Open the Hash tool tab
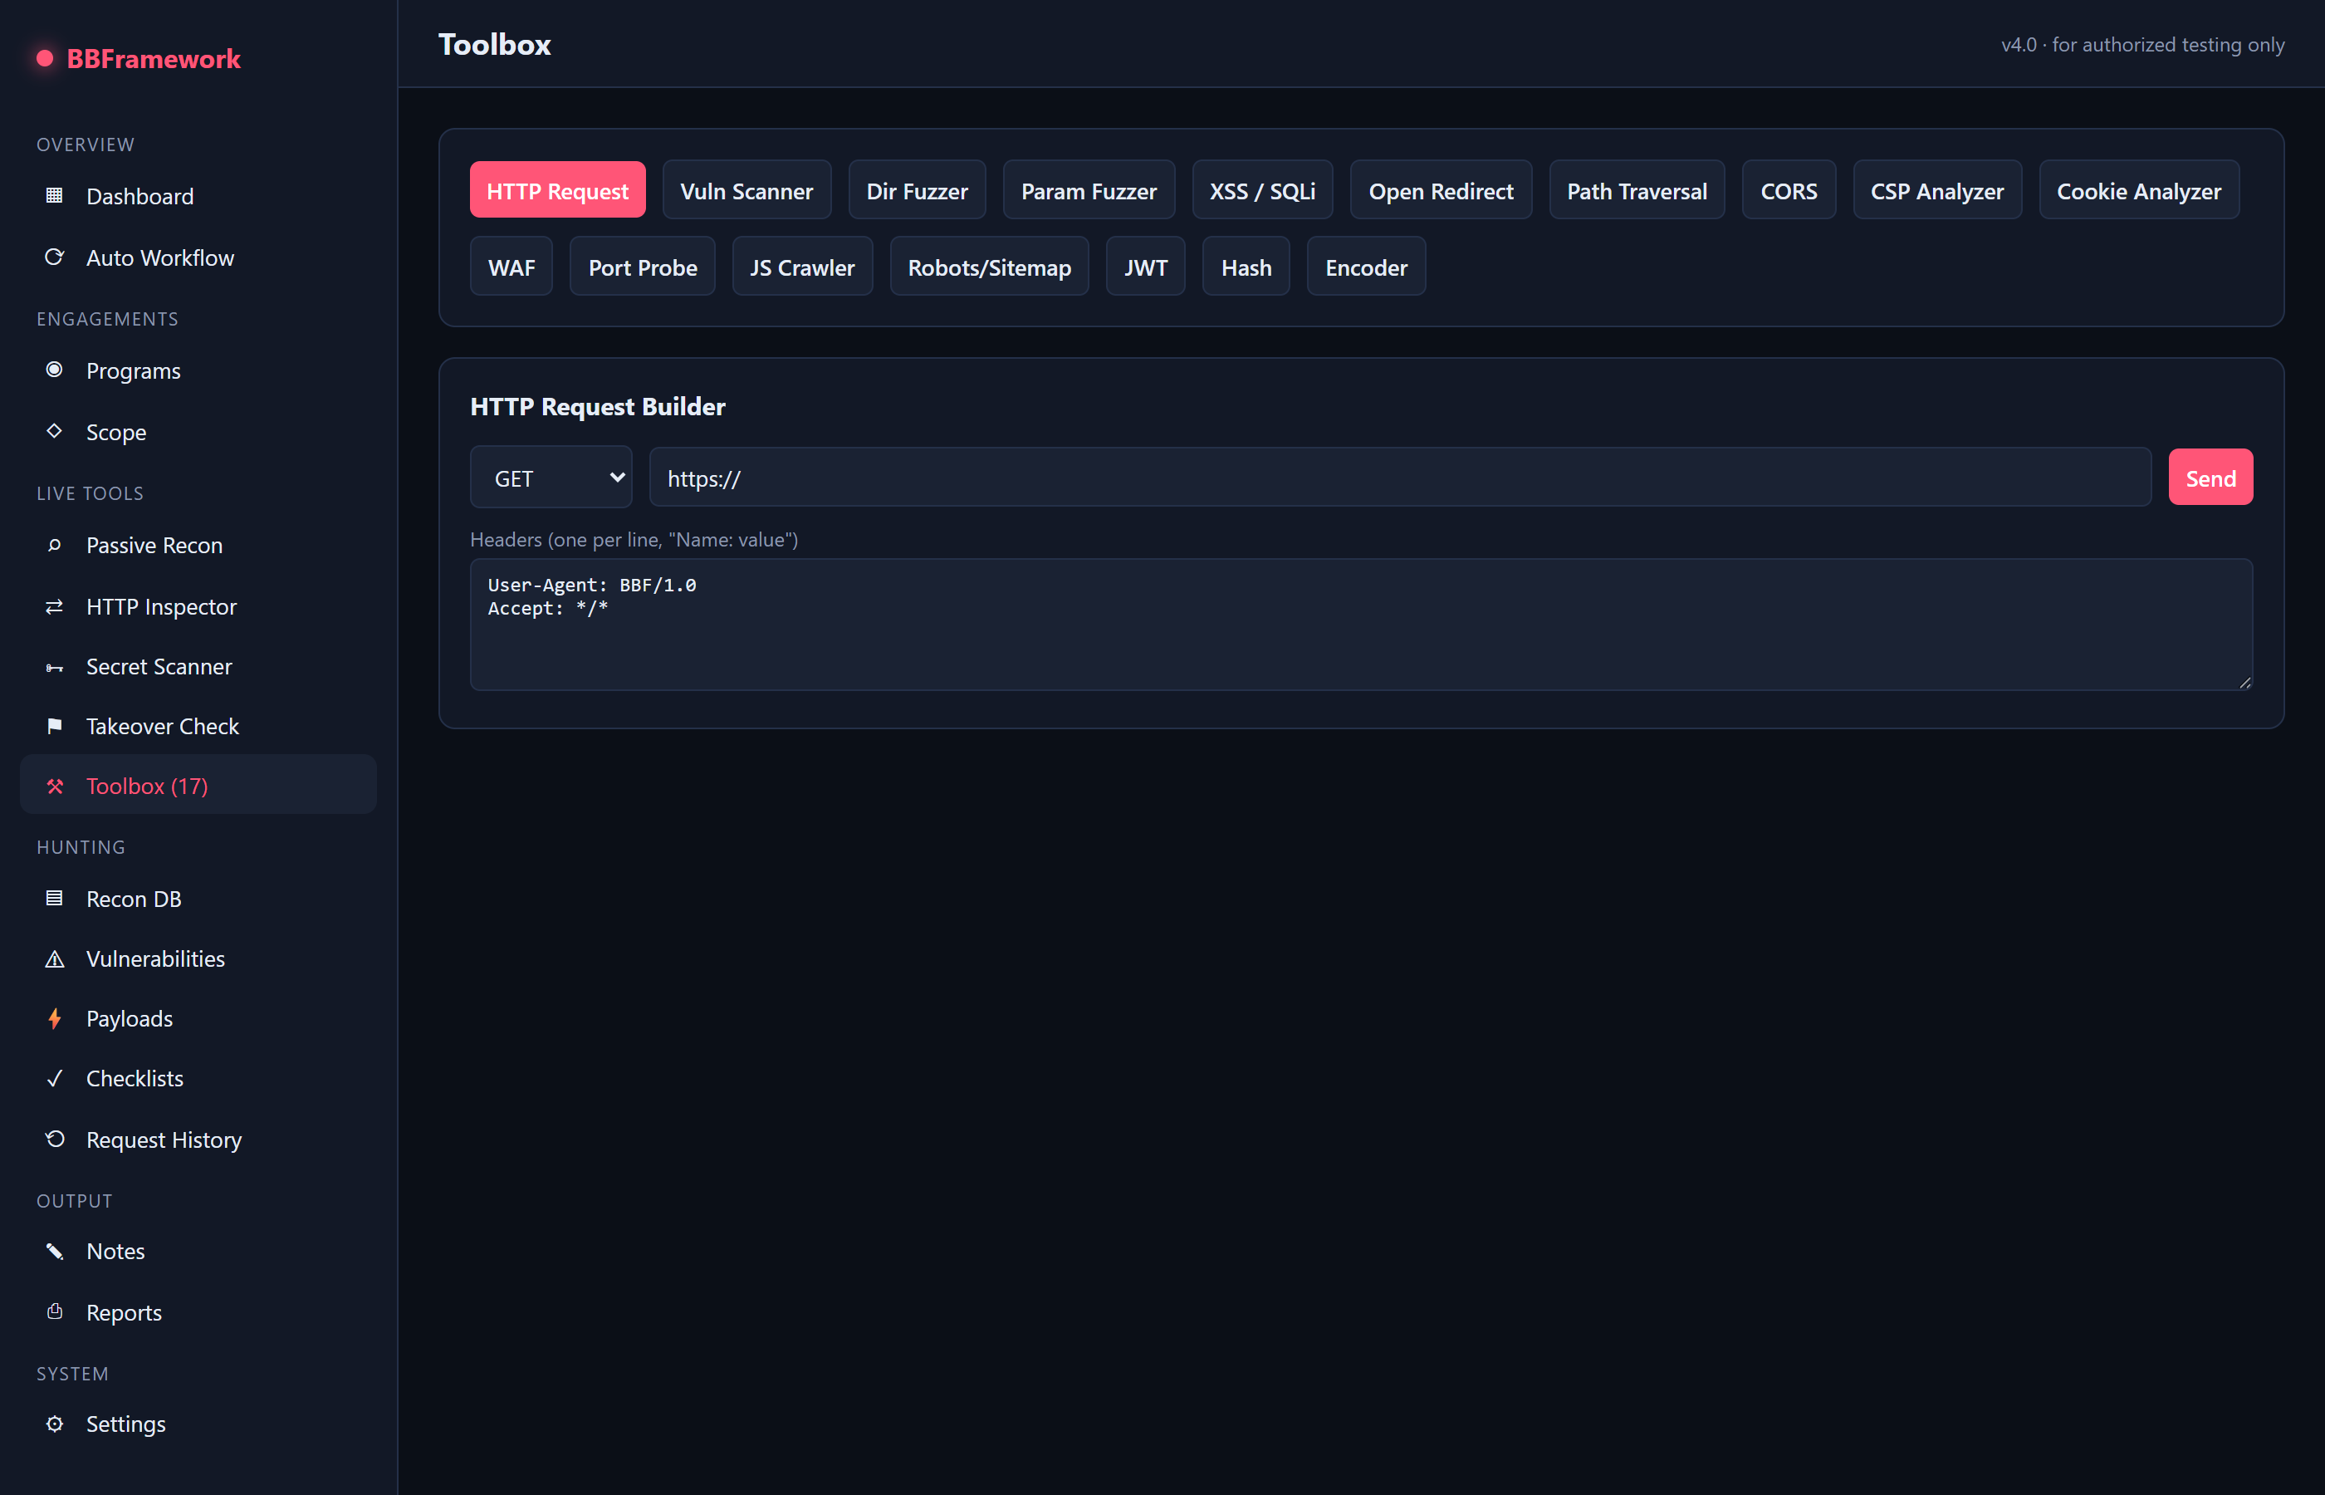2325x1495 pixels. pos(1246,266)
